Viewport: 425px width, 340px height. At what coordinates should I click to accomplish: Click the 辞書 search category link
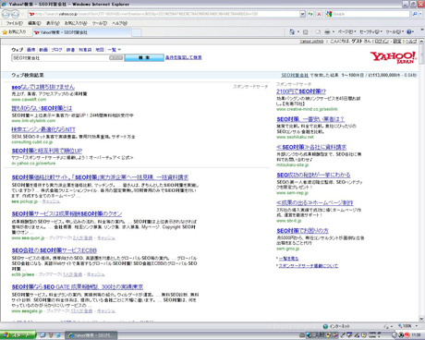click(70, 50)
